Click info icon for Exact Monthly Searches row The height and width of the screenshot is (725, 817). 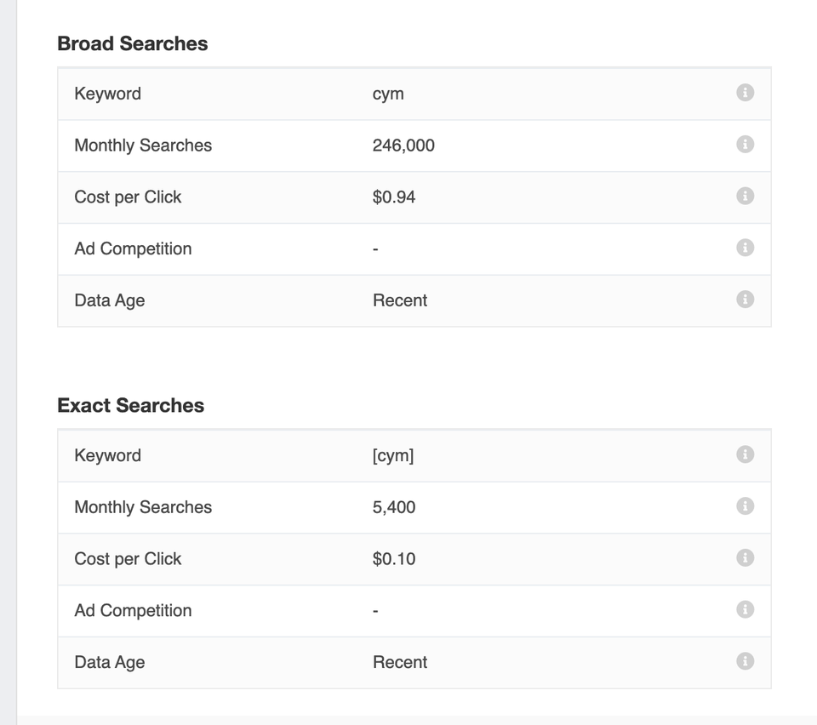click(x=745, y=506)
